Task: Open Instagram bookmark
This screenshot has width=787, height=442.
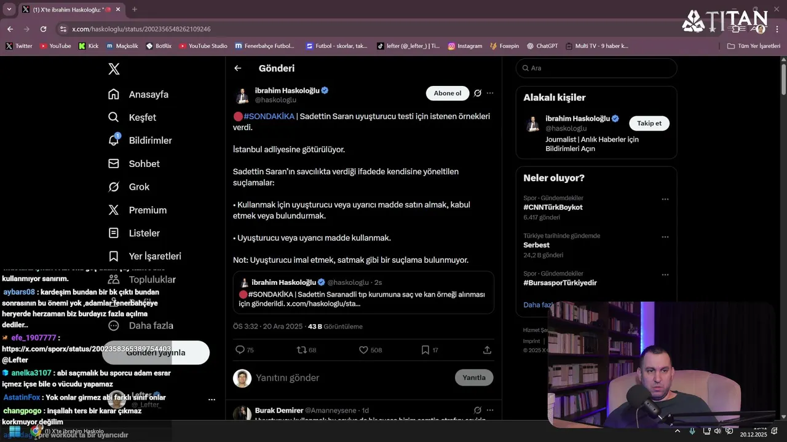Action: 465,46
